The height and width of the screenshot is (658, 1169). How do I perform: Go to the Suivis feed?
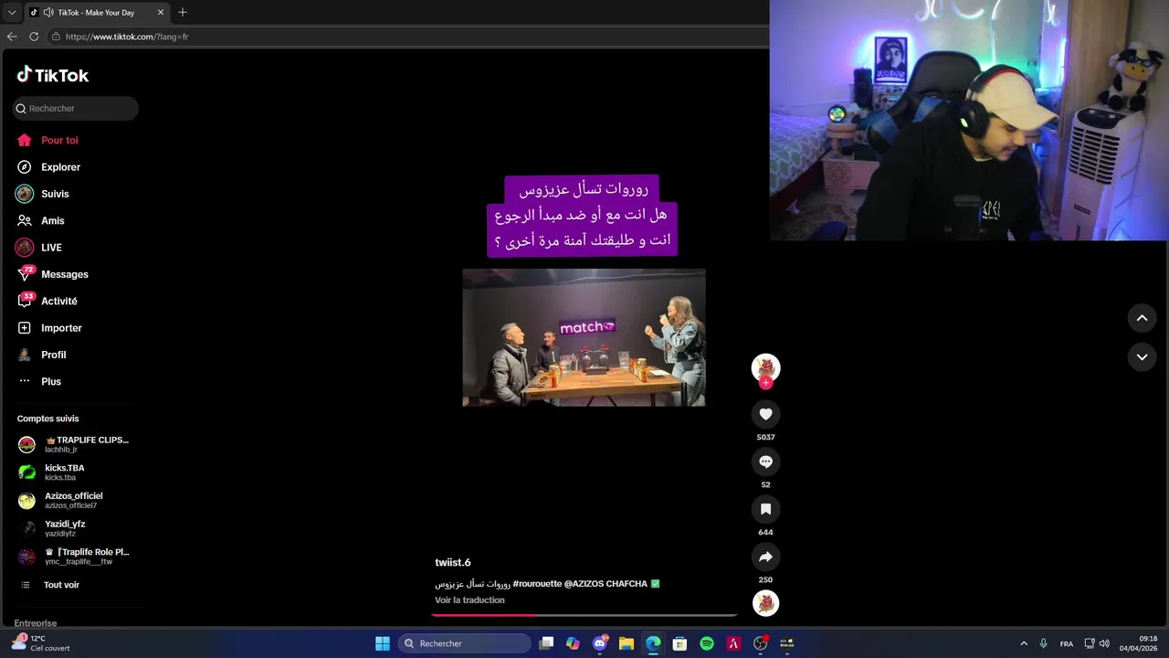pyautogui.click(x=43, y=194)
